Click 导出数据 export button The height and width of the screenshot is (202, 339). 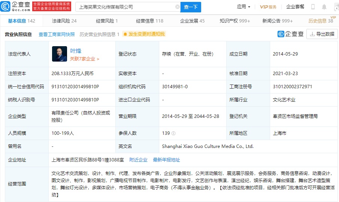pos(322,34)
